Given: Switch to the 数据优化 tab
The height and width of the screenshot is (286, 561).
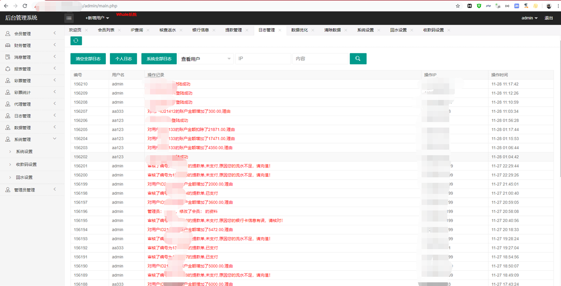Looking at the screenshot, I should point(299,30).
